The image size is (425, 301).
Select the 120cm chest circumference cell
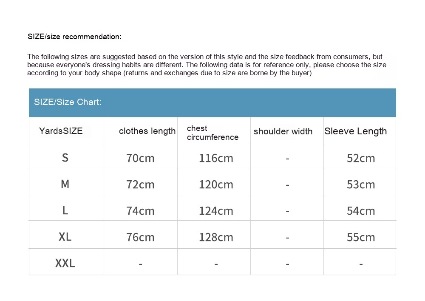216,185
